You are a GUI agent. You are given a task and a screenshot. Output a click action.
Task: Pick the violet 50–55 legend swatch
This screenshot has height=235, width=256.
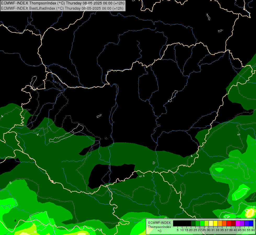[x=247, y=223]
